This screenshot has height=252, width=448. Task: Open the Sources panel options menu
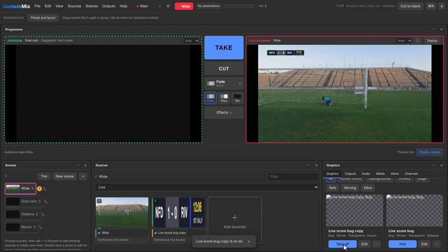309,165
